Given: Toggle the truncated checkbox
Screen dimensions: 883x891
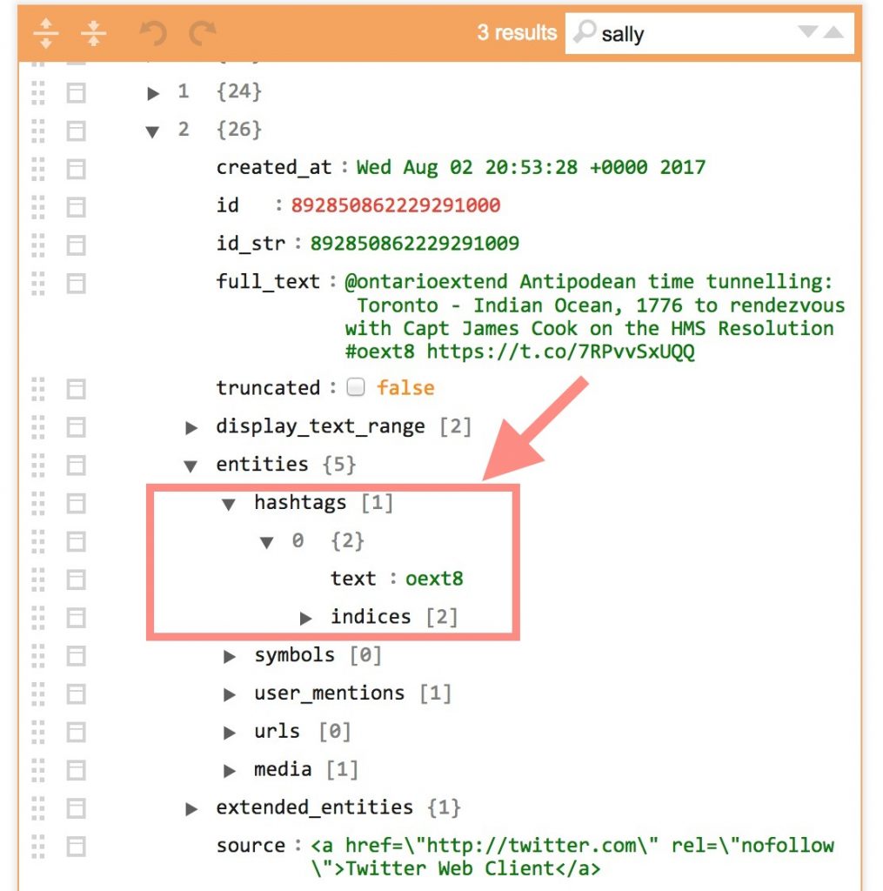Looking at the screenshot, I should pos(356,388).
